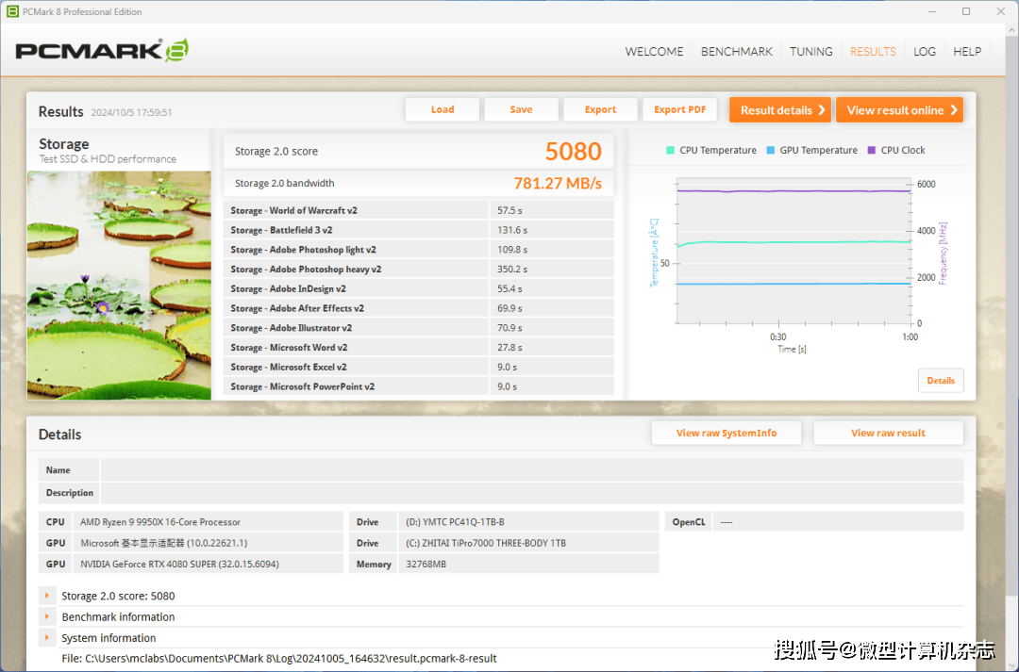Select the Adobe Photoshop heavy v2 row
The width and height of the screenshot is (1019, 672).
[419, 269]
